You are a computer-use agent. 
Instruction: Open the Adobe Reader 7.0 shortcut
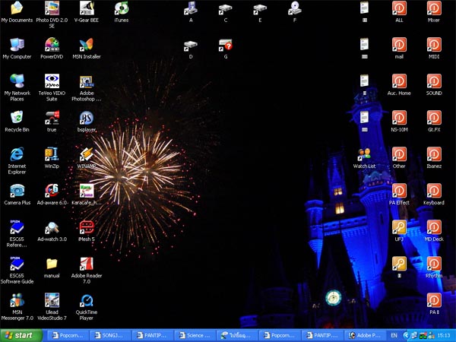(87, 264)
